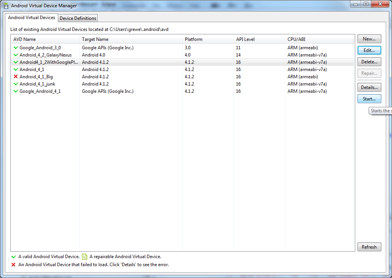Refresh the AVD list

pyautogui.click(x=369, y=247)
